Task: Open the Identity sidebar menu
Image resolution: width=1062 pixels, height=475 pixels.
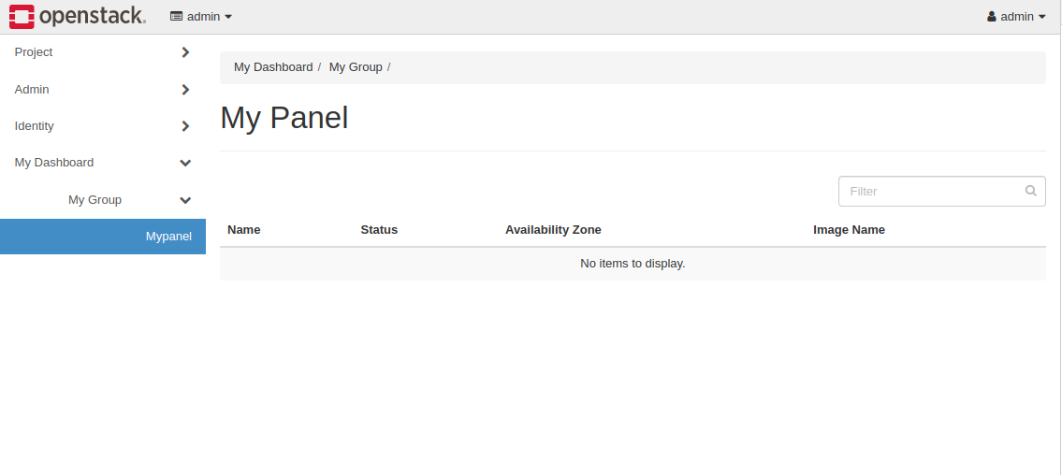Action: click(35, 126)
